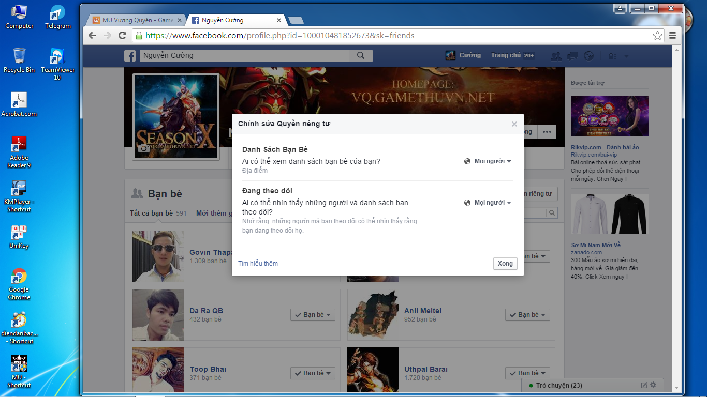Open the Trò chuyện chat bar

tap(559, 386)
